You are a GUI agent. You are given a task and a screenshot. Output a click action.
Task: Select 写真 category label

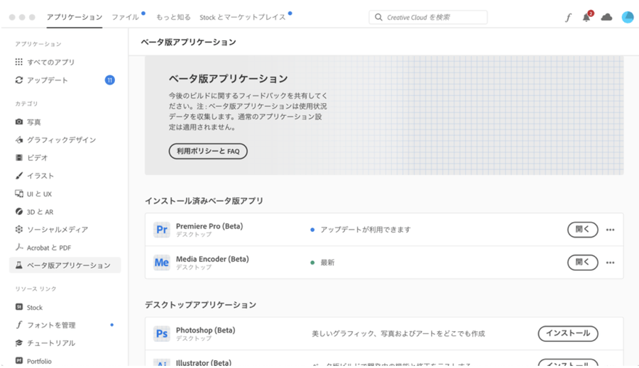(34, 122)
